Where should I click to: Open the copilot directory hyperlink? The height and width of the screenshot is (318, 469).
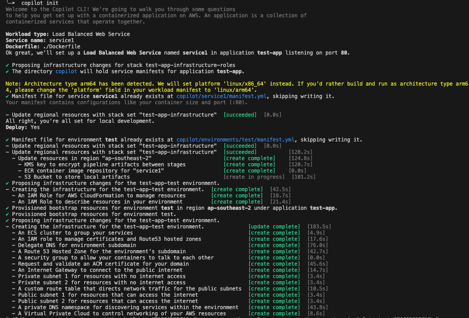click(66, 71)
